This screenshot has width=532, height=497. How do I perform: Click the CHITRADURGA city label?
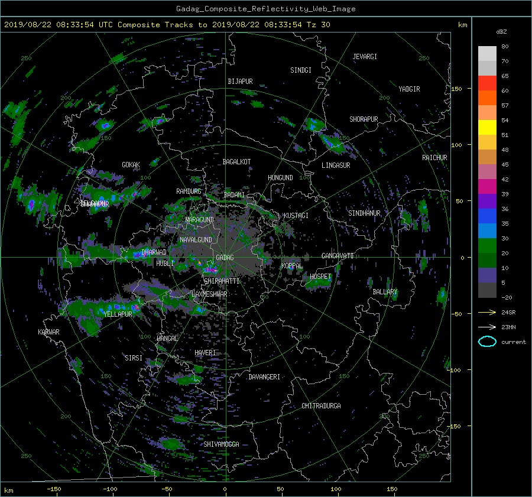point(321,406)
